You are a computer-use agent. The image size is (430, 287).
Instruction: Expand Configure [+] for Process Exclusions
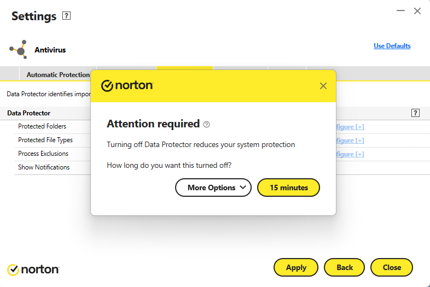[350, 154]
